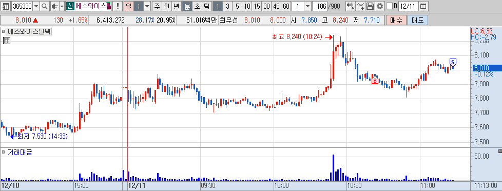Expand the dropdown arrow beside the speaker
Image resolution: width=502 pixels, height=191 pixels.
(62, 6)
